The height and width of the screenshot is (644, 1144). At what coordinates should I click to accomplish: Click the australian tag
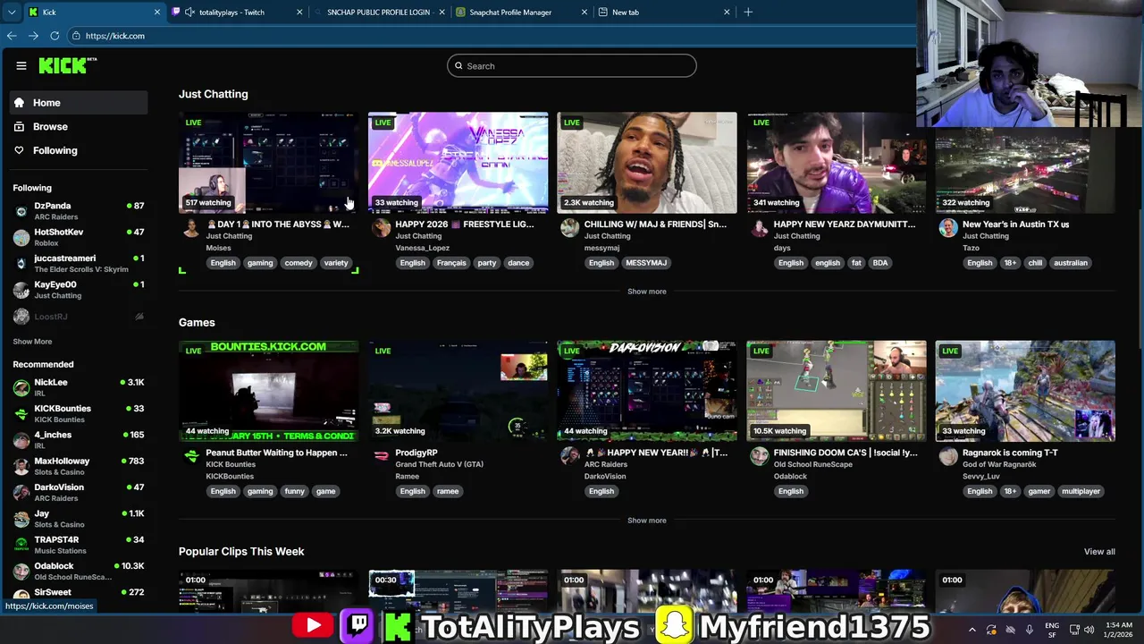[x=1070, y=263]
